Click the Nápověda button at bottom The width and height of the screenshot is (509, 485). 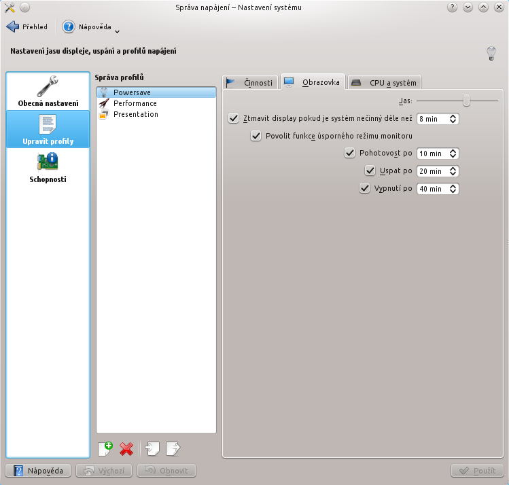[x=38, y=471]
